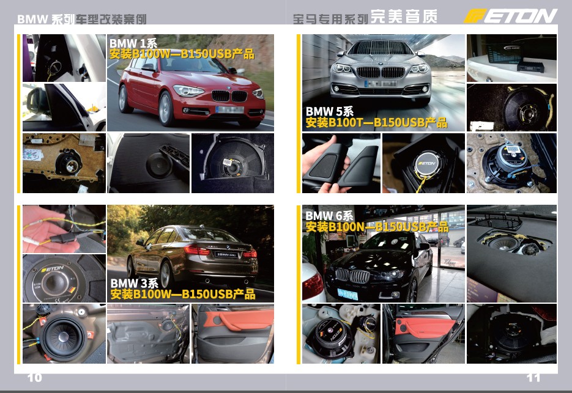
Task: Click page number 10
Action: tap(35, 378)
